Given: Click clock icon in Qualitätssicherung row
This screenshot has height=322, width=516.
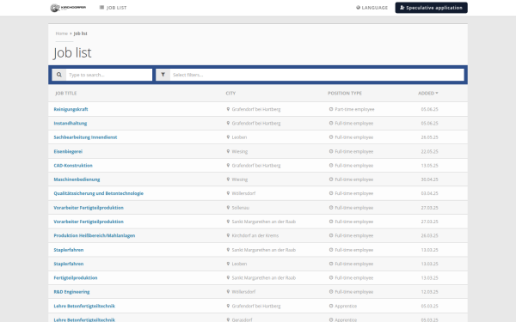Looking at the screenshot, I should (331, 193).
